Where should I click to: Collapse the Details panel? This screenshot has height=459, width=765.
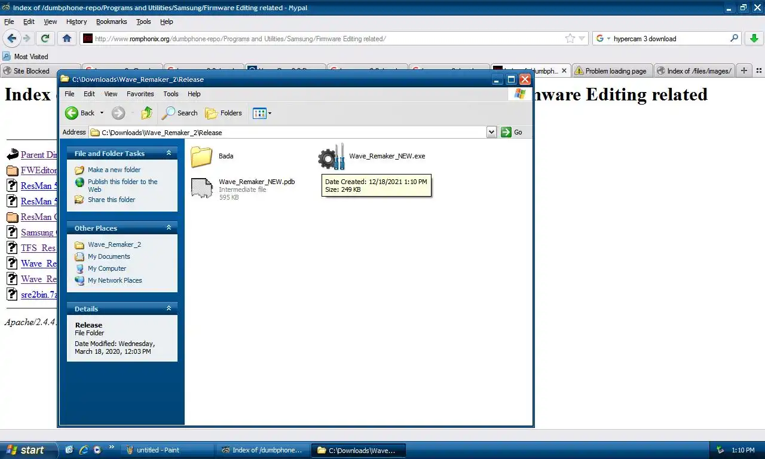tap(169, 308)
